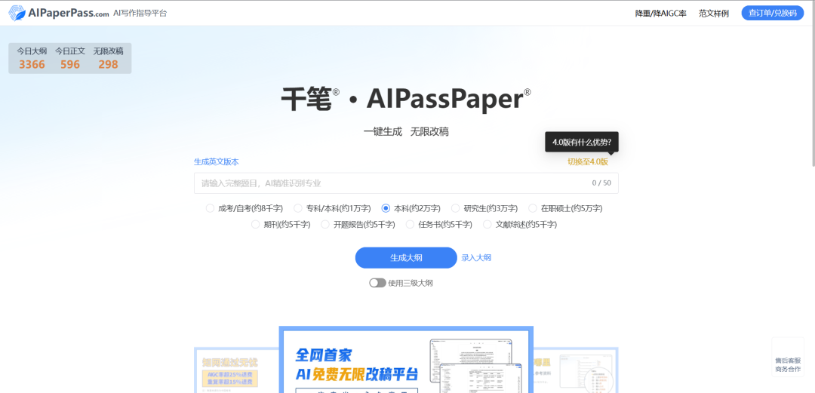Viewport: 815px width, 393px height.
Task: Click the 知网通过无忧 banner card
Action: point(236,370)
